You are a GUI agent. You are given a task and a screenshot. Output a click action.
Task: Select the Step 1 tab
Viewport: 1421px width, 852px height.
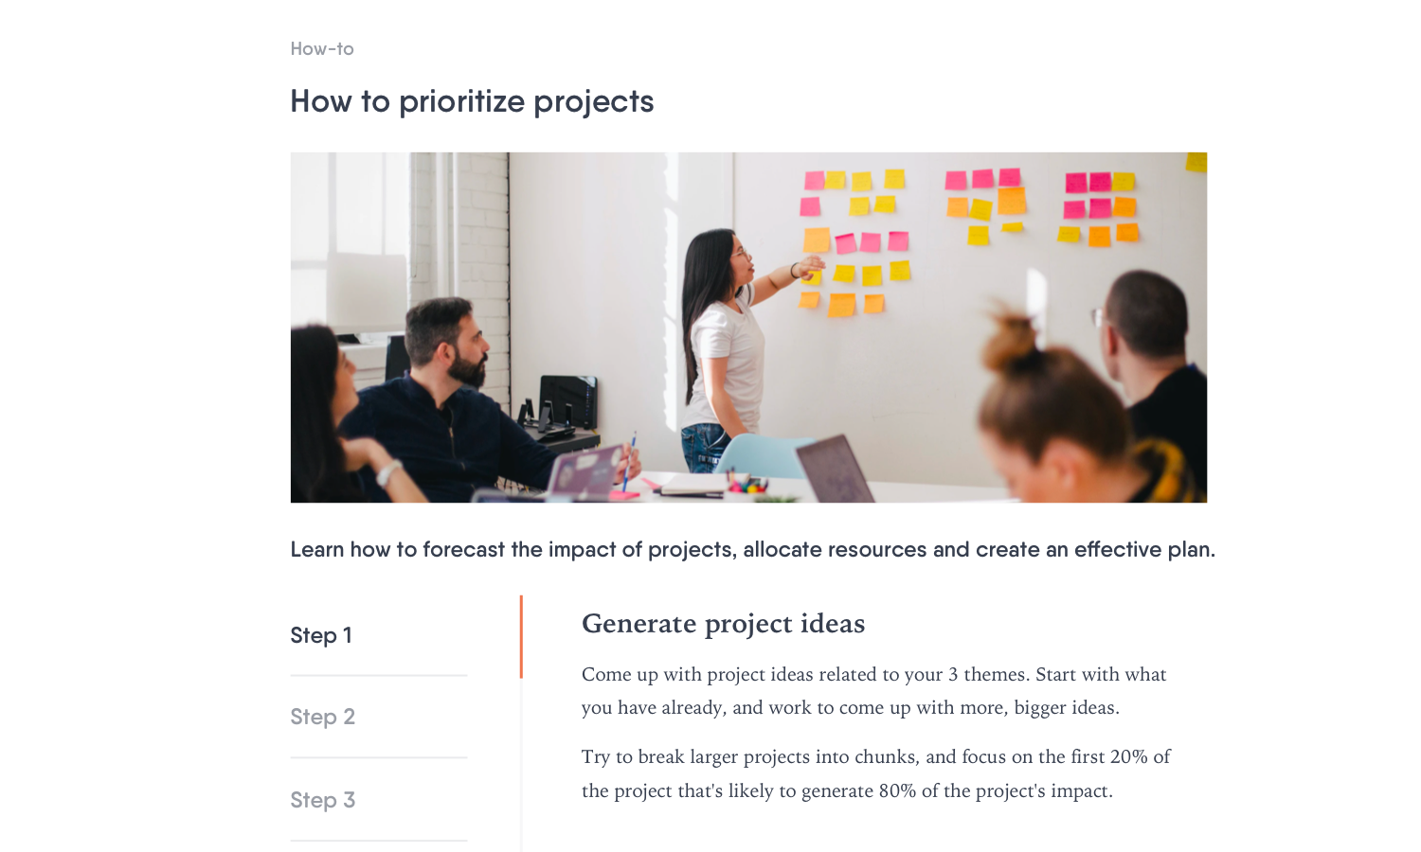pos(378,635)
